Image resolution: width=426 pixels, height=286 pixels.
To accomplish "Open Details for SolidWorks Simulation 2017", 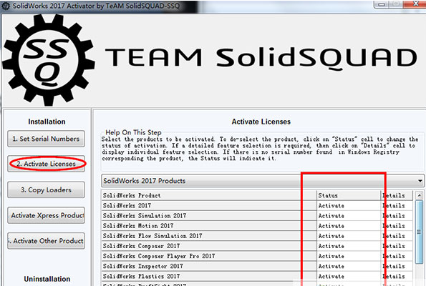I will pos(397,216).
